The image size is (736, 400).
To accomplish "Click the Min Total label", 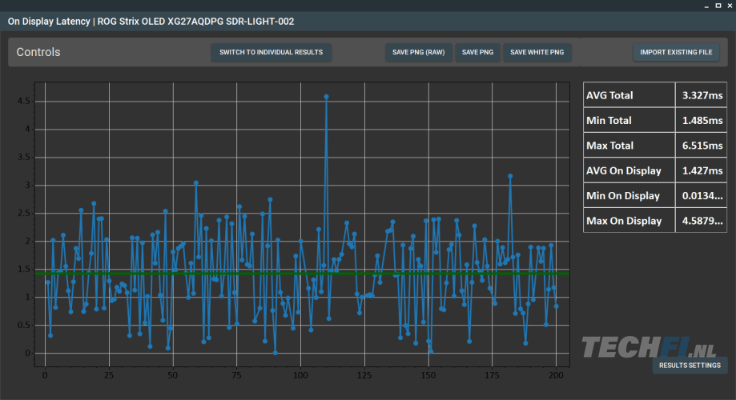I will click(x=609, y=121).
